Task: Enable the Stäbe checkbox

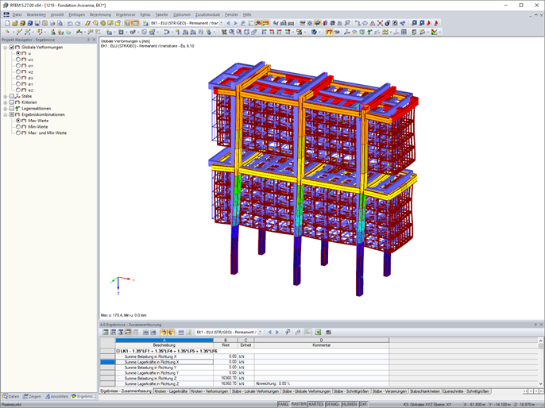Action: [12, 96]
